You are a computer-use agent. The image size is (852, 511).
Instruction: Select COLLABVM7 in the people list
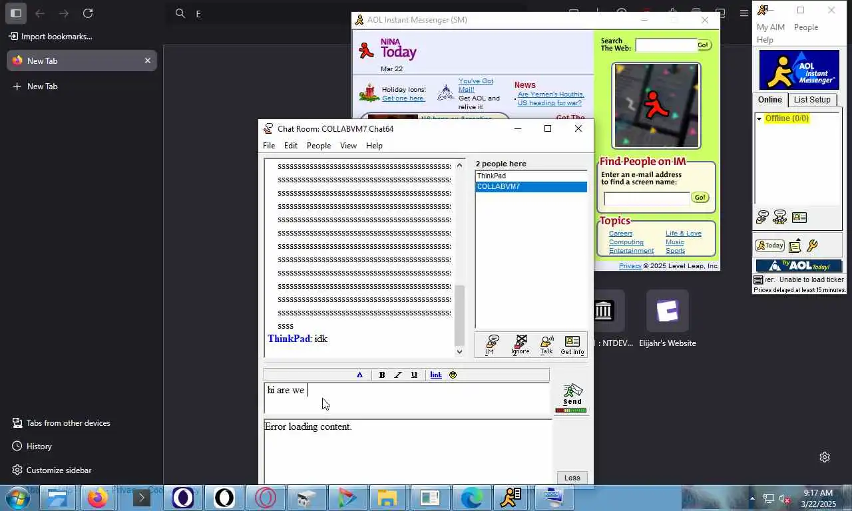tap(531, 186)
